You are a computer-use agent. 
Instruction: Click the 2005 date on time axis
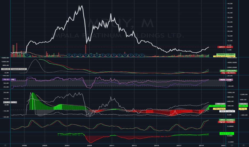point(45,145)
